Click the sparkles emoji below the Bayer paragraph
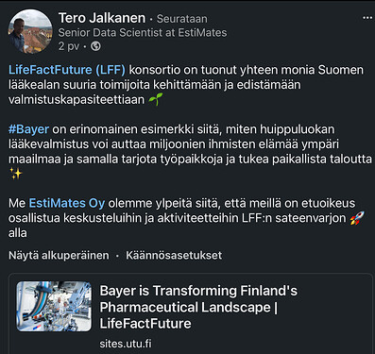The height and width of the screenshot is (354, 375). [16, 174]
